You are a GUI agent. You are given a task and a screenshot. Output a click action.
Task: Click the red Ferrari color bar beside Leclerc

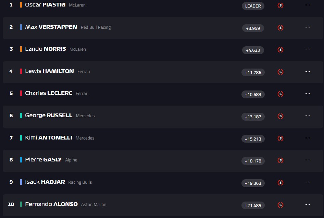pos(21,93)
